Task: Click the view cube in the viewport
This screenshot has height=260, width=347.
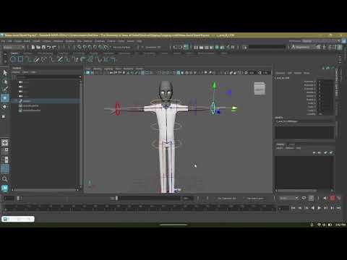Action: click(260, 89)
